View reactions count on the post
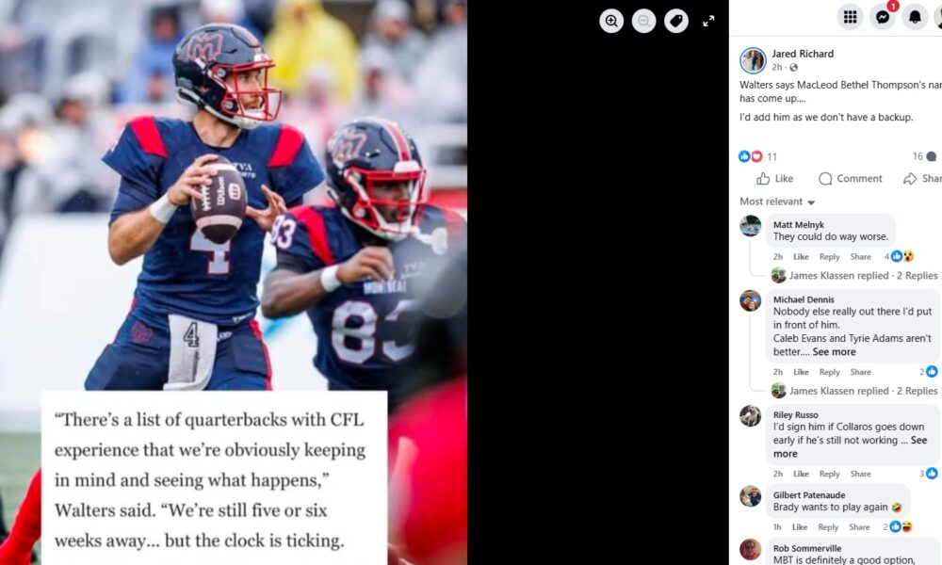 757,156
